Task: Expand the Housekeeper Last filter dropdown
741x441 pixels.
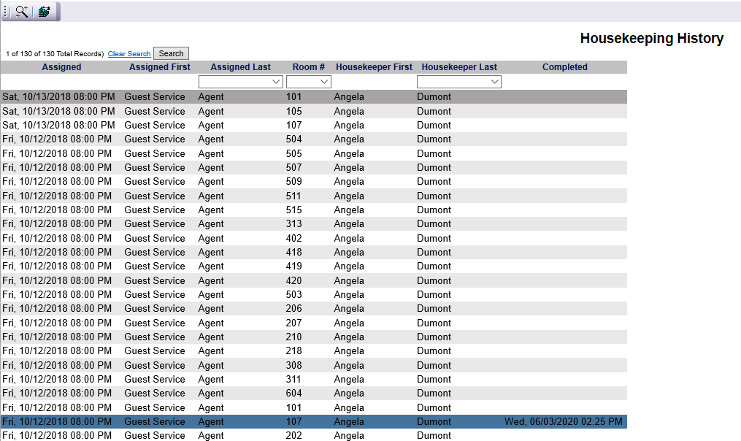Action: point(458,82)
